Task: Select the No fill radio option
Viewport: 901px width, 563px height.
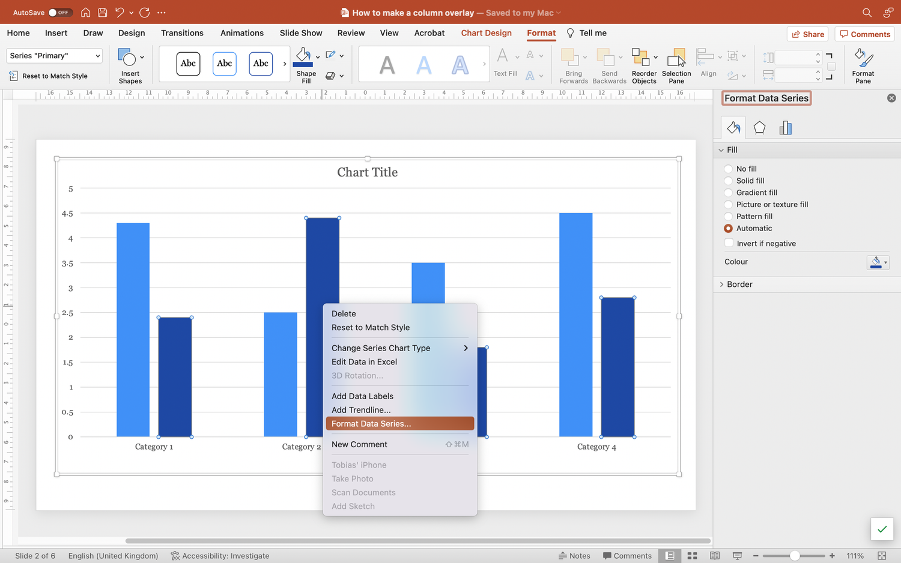Action: (729, 169)
